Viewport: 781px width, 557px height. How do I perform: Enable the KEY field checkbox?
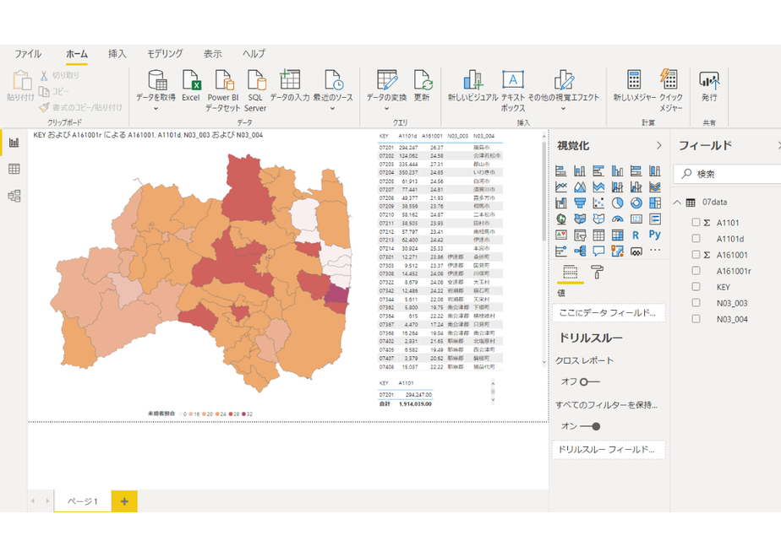coord(696,286)
